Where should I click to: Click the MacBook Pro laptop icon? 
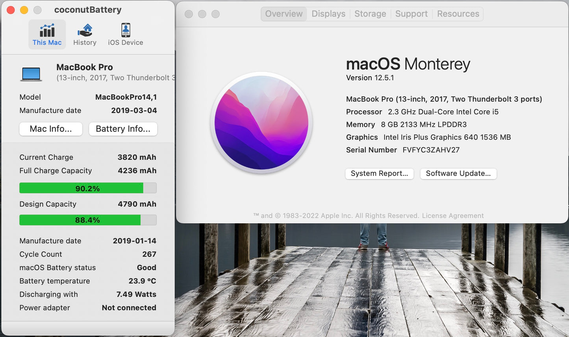pyautogui.click(x=31, y=74)
